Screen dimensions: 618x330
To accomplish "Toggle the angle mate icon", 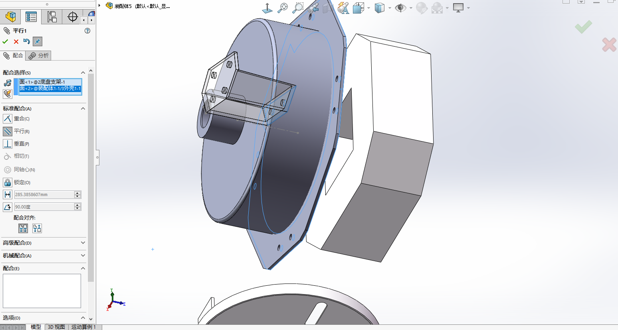I will (x=8, y=207).
